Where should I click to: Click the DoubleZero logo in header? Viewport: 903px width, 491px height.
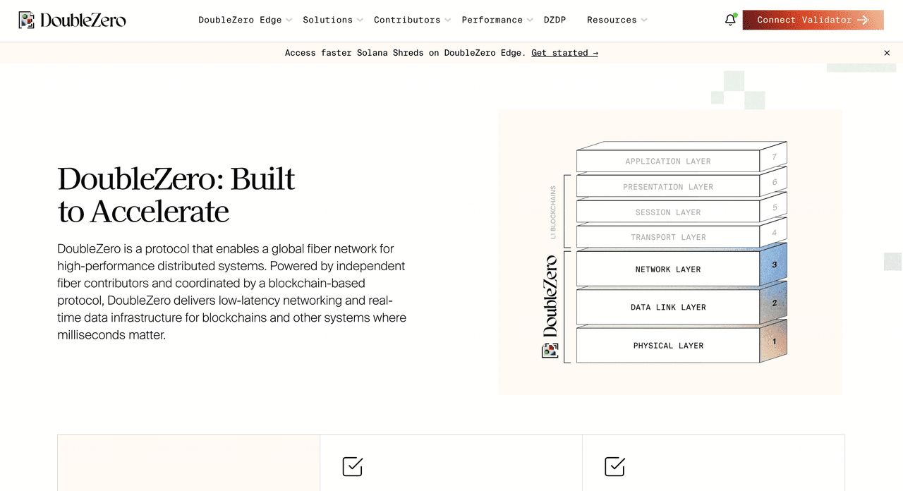72,20
